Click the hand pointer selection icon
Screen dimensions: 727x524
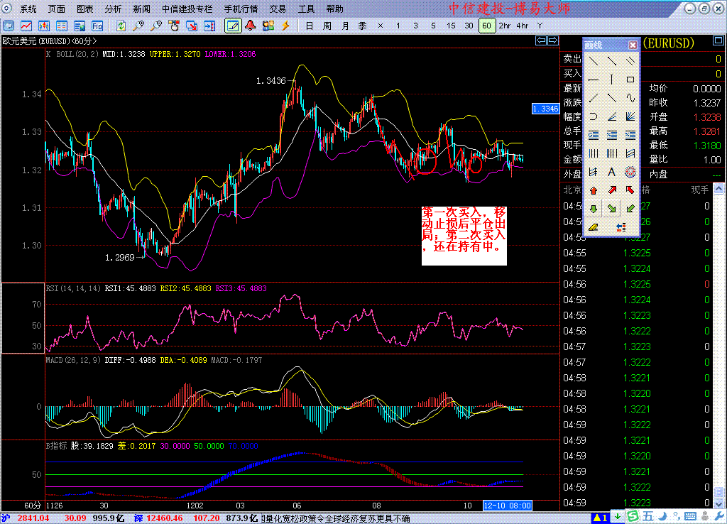[174, 26]
